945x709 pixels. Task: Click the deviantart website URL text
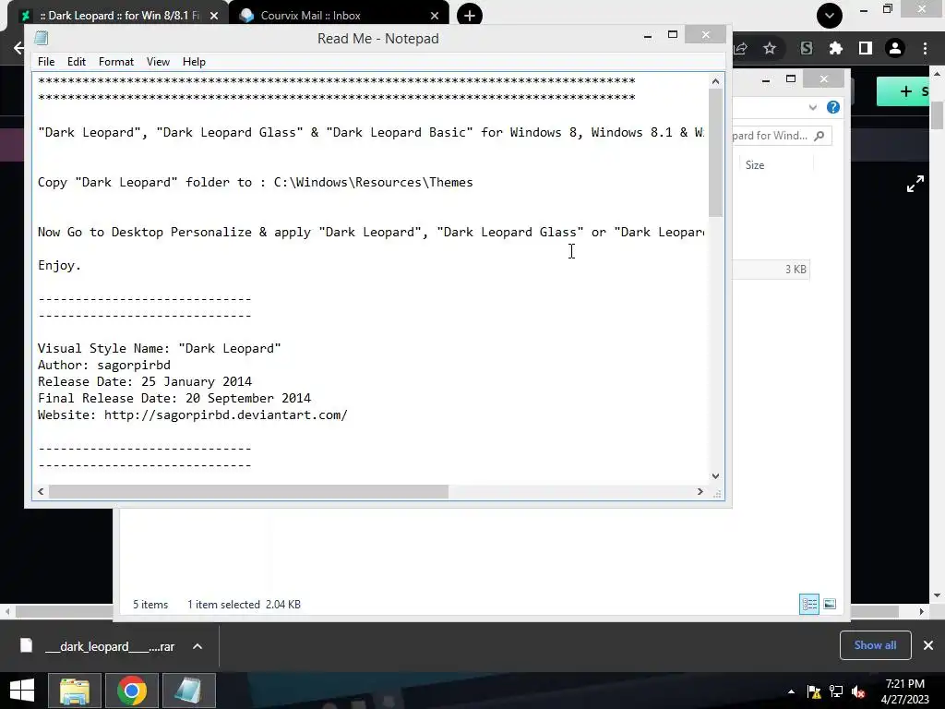(x=225, y=415)
